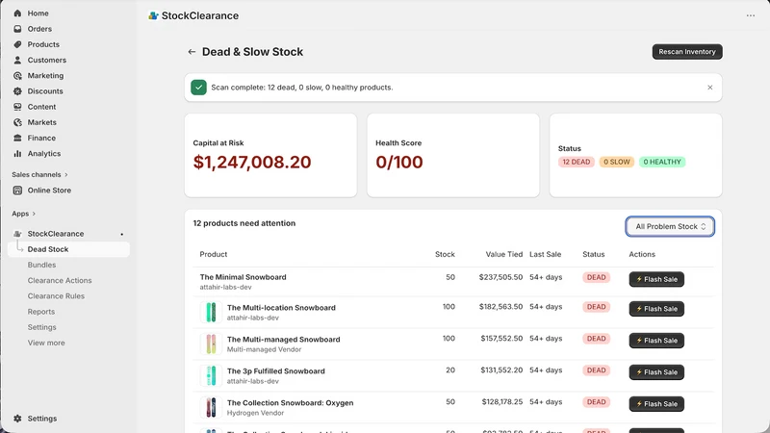Expand Sales channels section
This screenshot has height=433, width=770.
pos(39,175)
